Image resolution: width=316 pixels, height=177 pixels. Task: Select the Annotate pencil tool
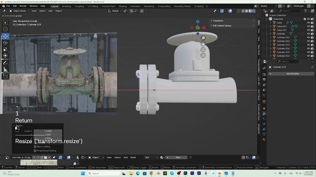(5, 63)
